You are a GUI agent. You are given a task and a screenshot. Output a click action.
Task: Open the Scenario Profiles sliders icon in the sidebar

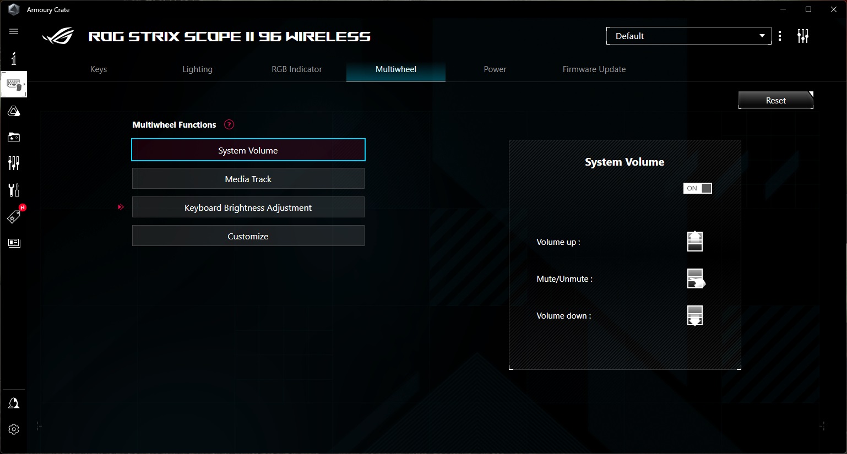(x=14, y=163)
